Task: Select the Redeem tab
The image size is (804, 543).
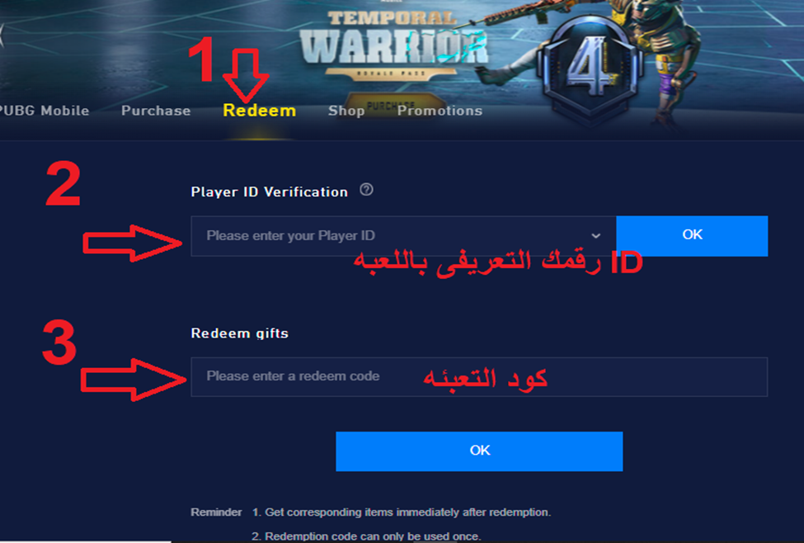Action: click(x=260, y=111)
